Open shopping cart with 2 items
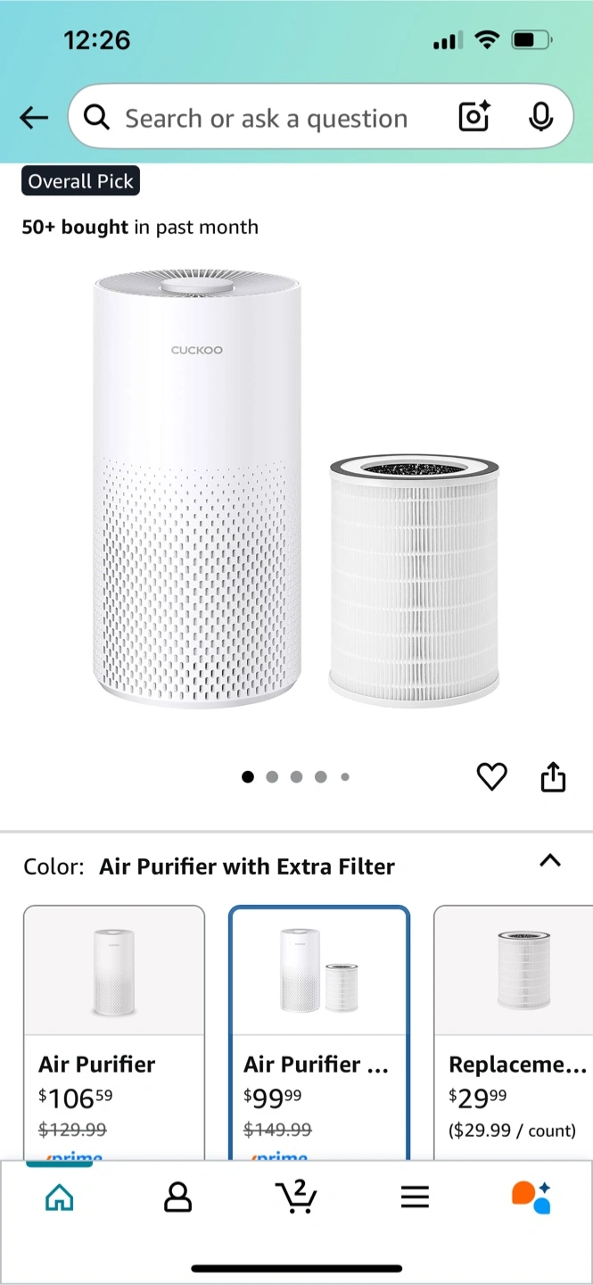Screen dimensions: 593x1285 [295, 1197]
